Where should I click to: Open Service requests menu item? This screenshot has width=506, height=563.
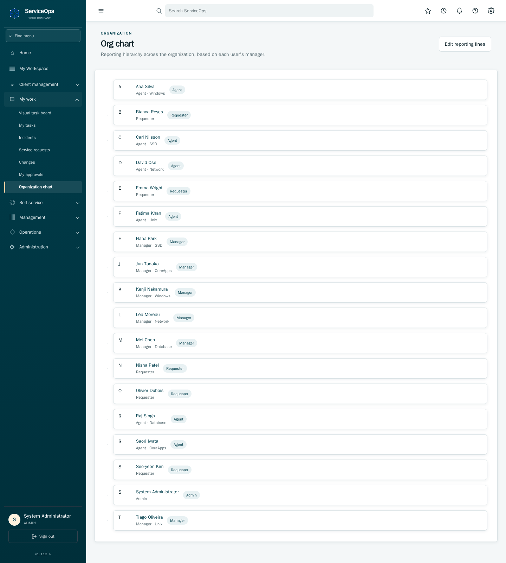(43, 150)
